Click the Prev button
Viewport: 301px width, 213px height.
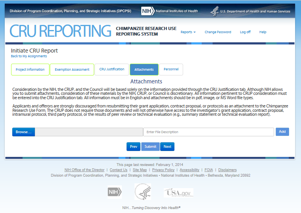coord(133,147)
